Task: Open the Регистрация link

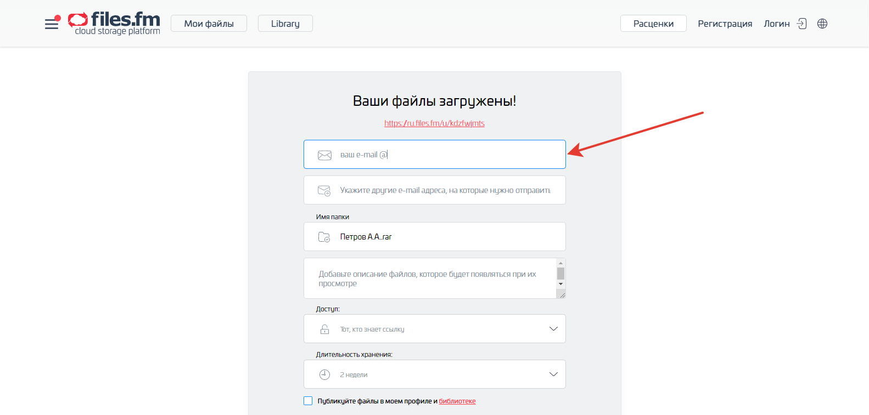Action: (x=725, y=24)
